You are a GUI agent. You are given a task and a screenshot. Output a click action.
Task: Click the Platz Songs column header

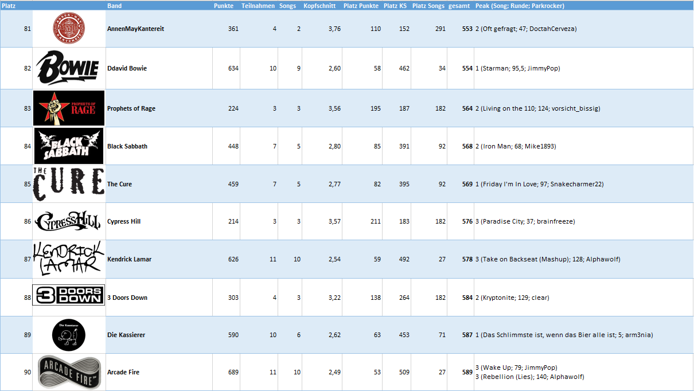(428, 6)
